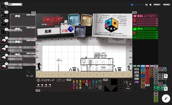Pick the teal house-shaped status icon
This screenshot has height=105, width=172.
tap(80, 88)
